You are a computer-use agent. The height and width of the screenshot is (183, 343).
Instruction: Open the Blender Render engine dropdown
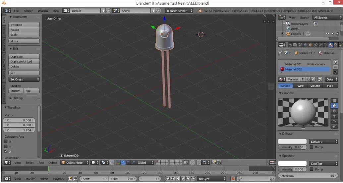(x=179, y=11)
